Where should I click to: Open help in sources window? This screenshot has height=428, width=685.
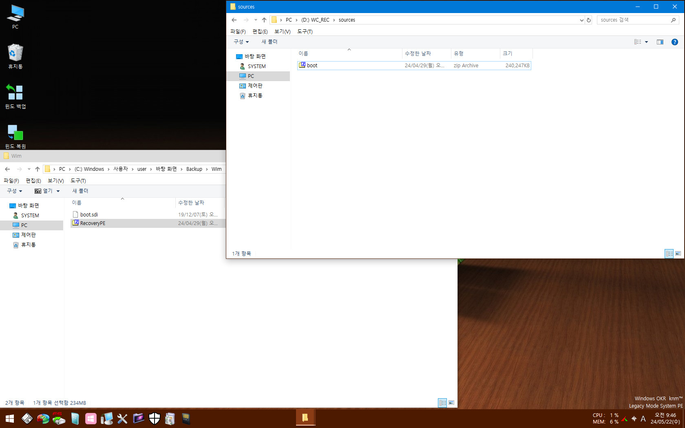pos(675,42)
